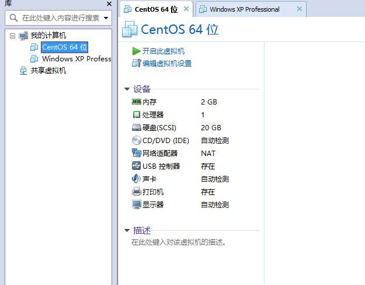This screenshot has width=365, height=285.
Task: Close the CentOS 64 位 tab
Action: [186, 9]
